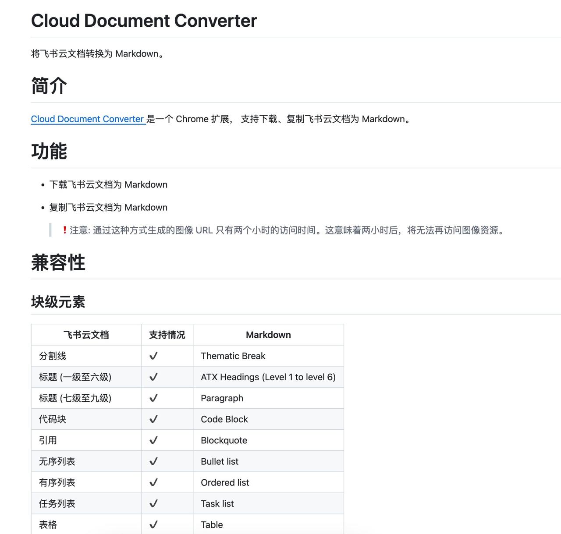Click the checkmark in the 任务列表 row
The height and width of the screenshot is (534, 561).
click(153, 503)
